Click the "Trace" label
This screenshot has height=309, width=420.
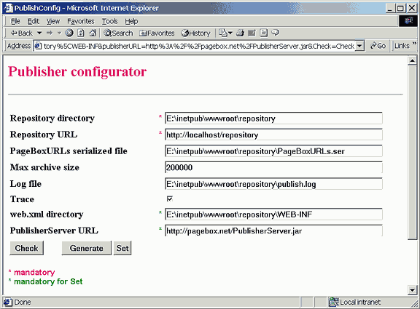point(22,199)
